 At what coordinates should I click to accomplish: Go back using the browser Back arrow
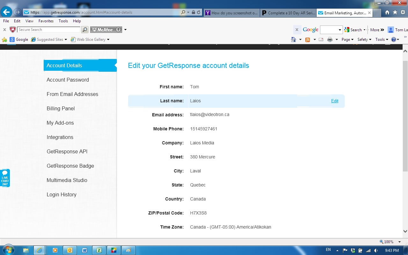(x=6, y=12)
